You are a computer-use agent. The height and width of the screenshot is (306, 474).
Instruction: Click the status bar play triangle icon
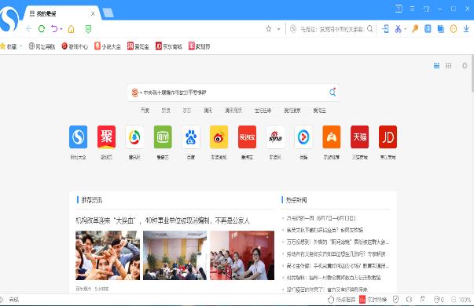tap(2, 300)
